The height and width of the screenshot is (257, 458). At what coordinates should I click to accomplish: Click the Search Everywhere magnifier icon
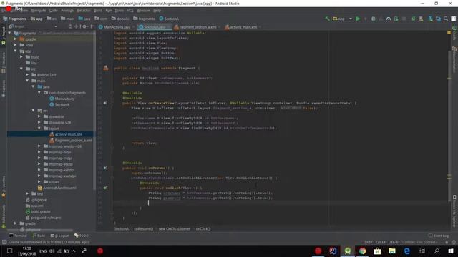coord(446,19)
